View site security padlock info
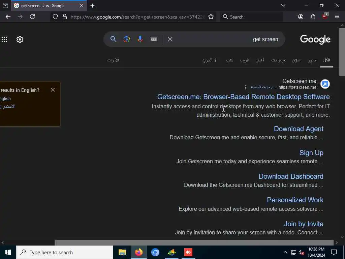The width and height of the screenshot is (345, 259). 65,17
